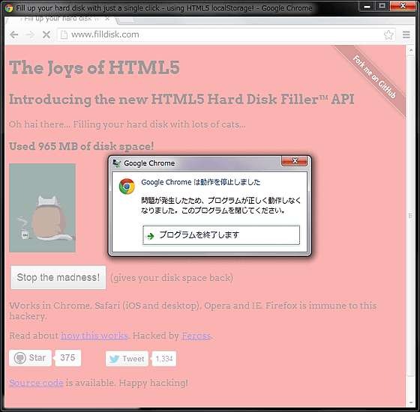The width and height of the screenshot is (420, 412).
Task: Open the how this works link
Action: click(x=94, y=336)
